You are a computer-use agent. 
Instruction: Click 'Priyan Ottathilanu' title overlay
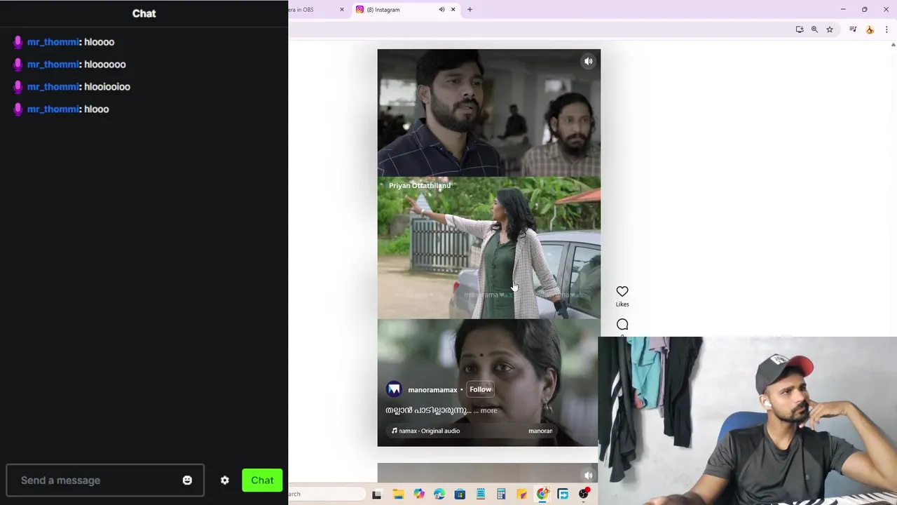420,185
